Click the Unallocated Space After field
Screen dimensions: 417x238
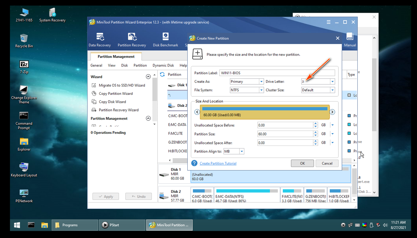[x=285, y=143]
